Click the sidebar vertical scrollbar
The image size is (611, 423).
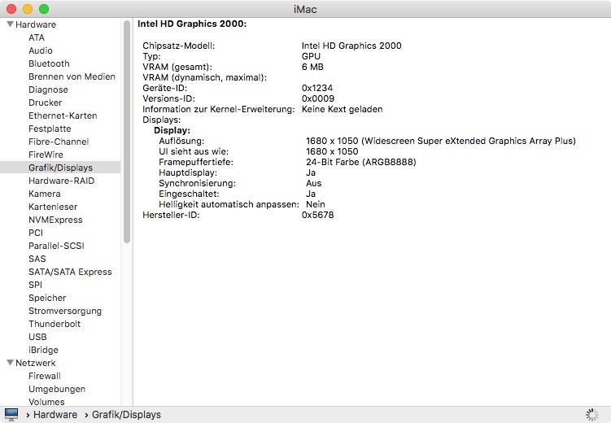coord(127,130)
